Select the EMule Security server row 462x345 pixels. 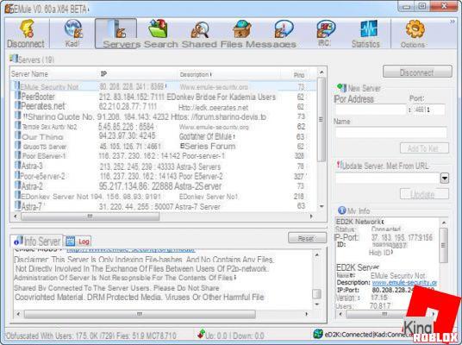[x=164, y=86]
